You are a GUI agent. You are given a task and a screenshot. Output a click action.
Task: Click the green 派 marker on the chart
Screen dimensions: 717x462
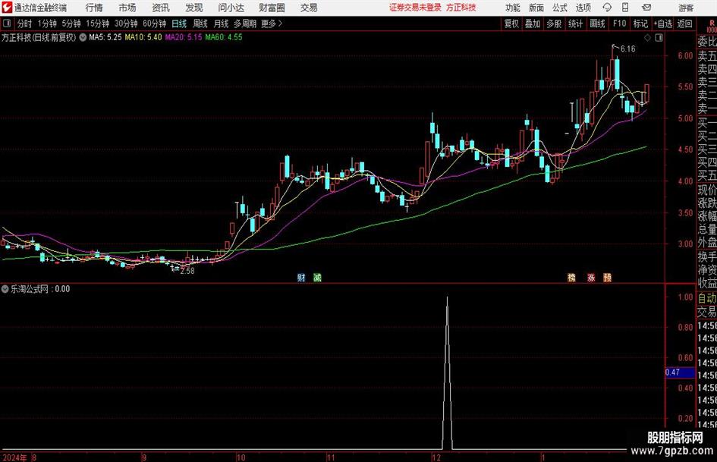[x=317, y=278]
